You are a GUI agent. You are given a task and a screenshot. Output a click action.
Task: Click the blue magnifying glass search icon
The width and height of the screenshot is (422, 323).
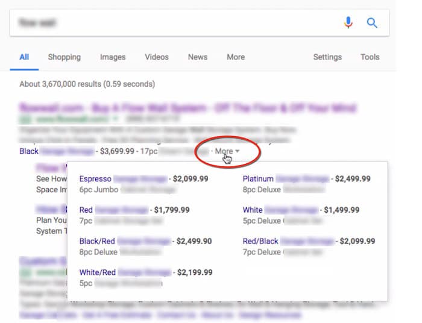click(x=372, y=23)
